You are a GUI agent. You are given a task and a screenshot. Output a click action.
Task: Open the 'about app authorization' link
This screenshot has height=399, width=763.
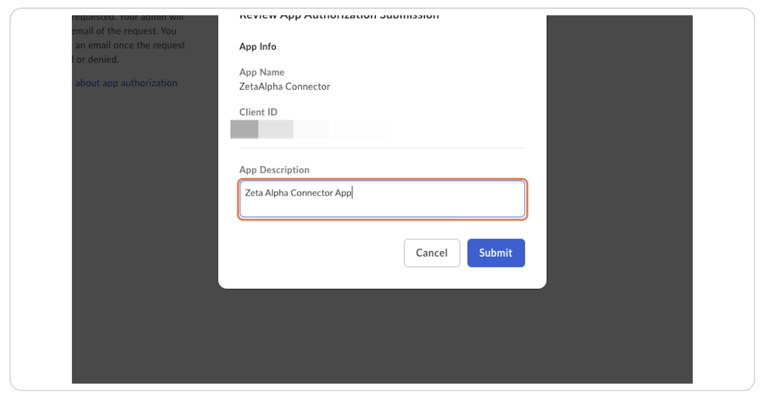[127, 83]
